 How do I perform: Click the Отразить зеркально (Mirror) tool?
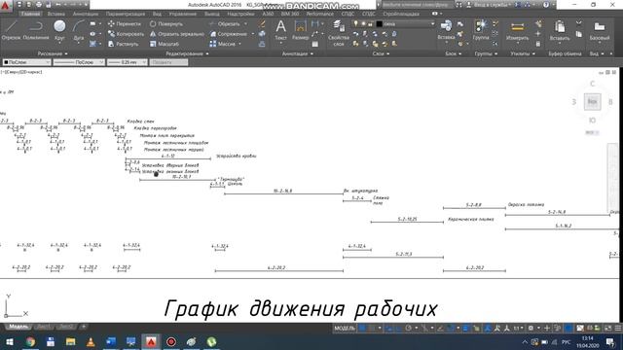coord(177,34)
